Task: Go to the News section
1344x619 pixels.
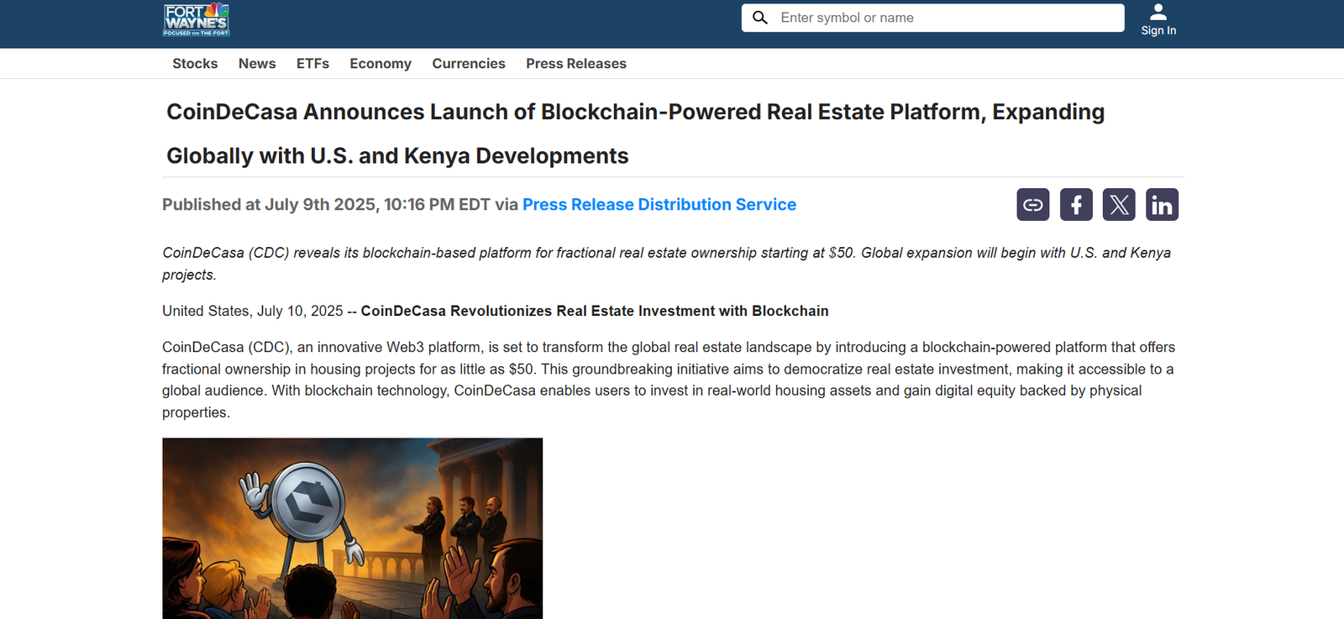Action: coord(256,64)
